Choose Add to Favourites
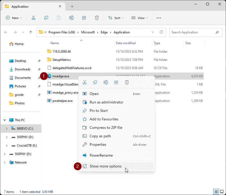The image size is (226, 195). [x=117, y=119]
